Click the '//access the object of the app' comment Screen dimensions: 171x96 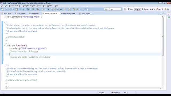coord(24,51)
